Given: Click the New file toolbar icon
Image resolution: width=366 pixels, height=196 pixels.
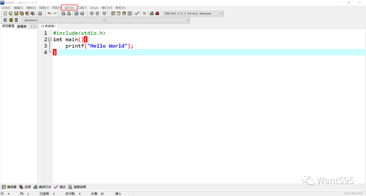Looking at the screenshot, I should (x=5, y=14).
